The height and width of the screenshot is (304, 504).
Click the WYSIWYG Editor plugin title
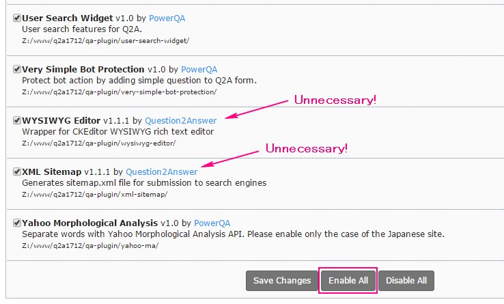[61, 120]
